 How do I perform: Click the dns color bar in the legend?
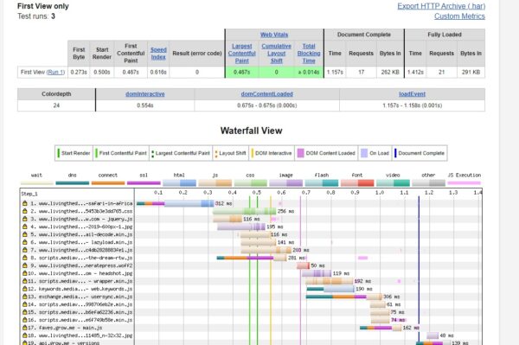73,183
